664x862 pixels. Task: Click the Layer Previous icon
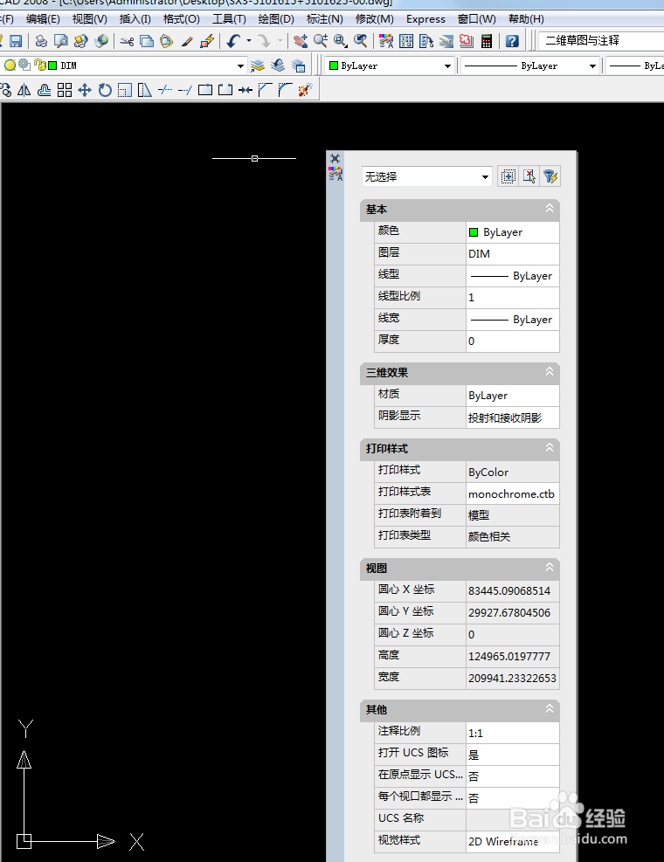coord(278,66)
